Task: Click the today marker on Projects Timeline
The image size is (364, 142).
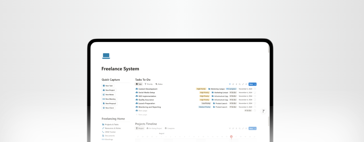Action: pyautogui.click(x=231, y=137)
